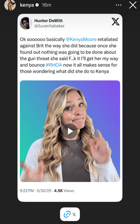The image size is (140, 224).
Task: Close the story with the X icon
Action: [x=133, y=5]
